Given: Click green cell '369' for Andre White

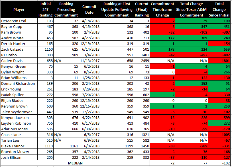Looking at the screenshot, I should (192, 38).
